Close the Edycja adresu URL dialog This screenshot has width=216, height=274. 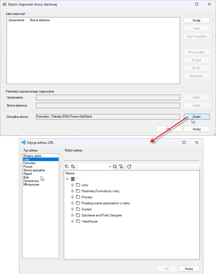(197, 142)
